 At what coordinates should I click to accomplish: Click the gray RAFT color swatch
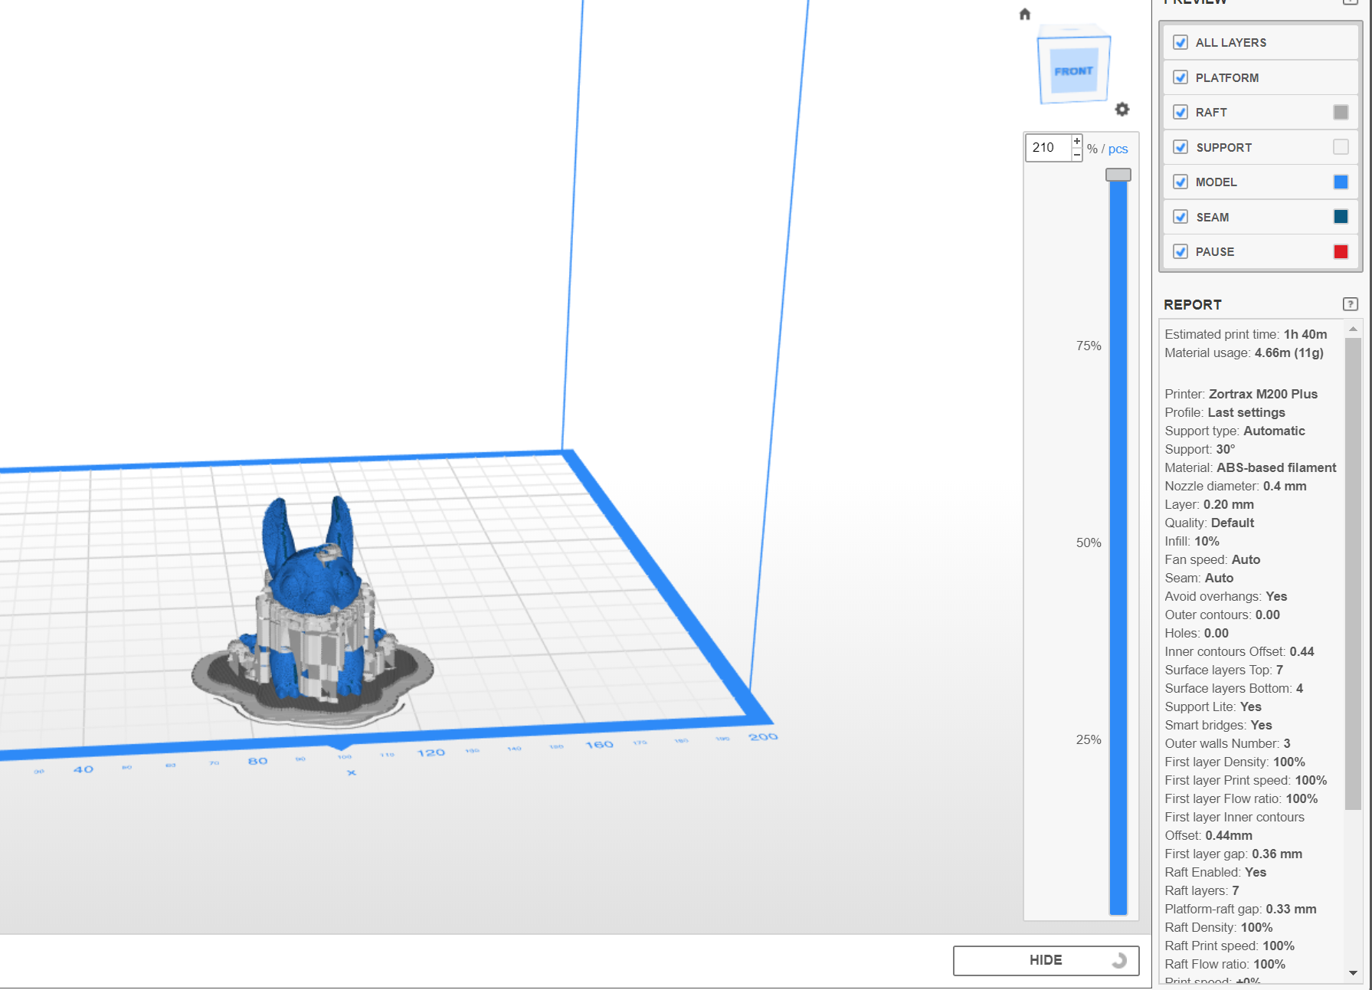coord(1341,112)
